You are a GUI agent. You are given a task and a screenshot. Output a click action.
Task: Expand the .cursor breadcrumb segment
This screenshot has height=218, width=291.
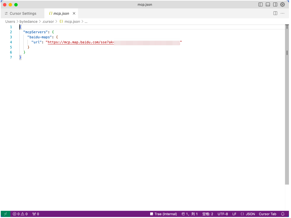(48, 22)
